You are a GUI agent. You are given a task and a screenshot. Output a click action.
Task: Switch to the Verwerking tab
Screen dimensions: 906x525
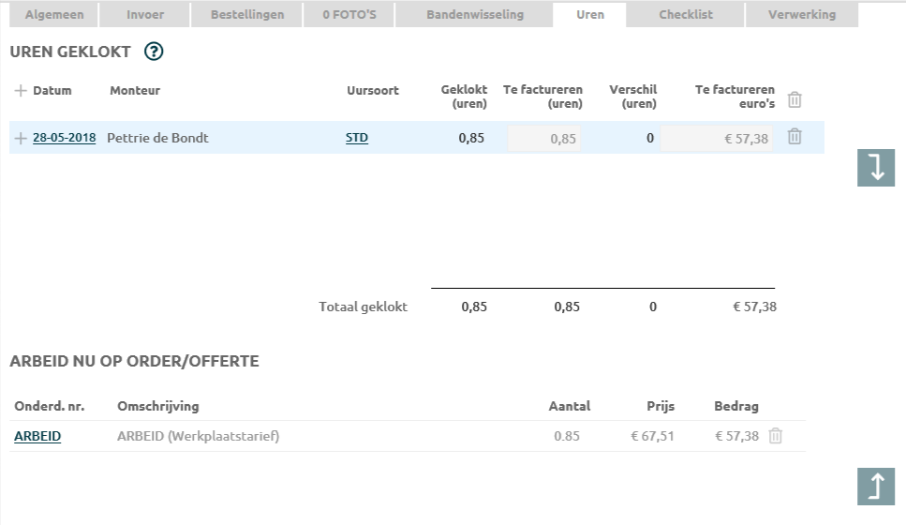(x=800, y=15)
